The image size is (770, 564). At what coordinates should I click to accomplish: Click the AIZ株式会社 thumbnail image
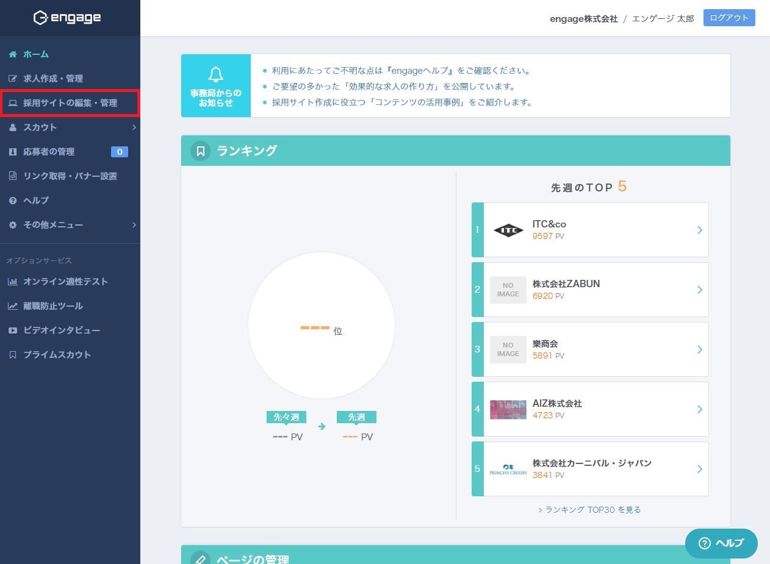pyautogui.click(x=508, y=409)
